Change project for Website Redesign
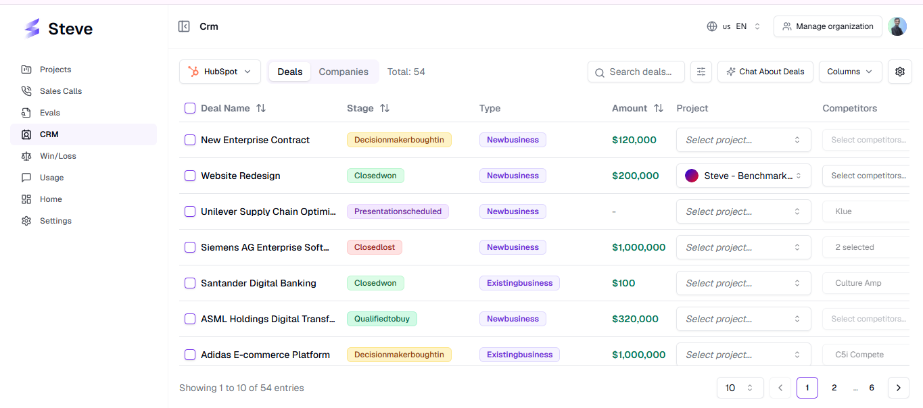The width and height of the screenshot is (923, 408). click(744, 176)
